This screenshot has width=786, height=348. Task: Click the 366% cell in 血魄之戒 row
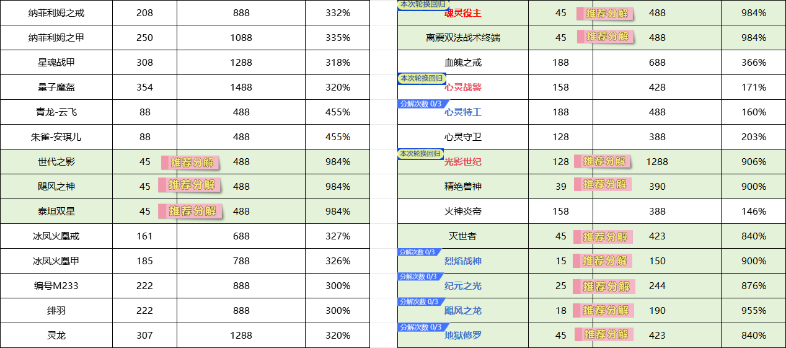[x=754, y=62]
